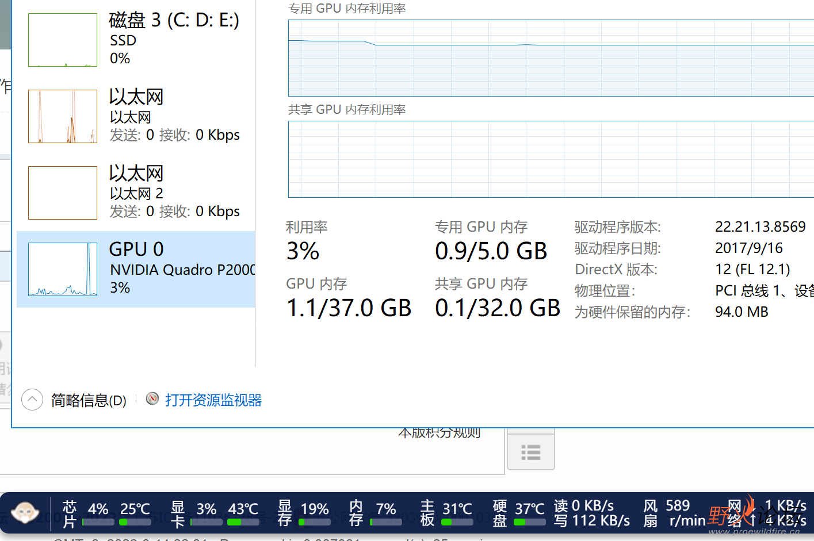Click the list icon button below window
814x541 pixels.
pos(530,452)
